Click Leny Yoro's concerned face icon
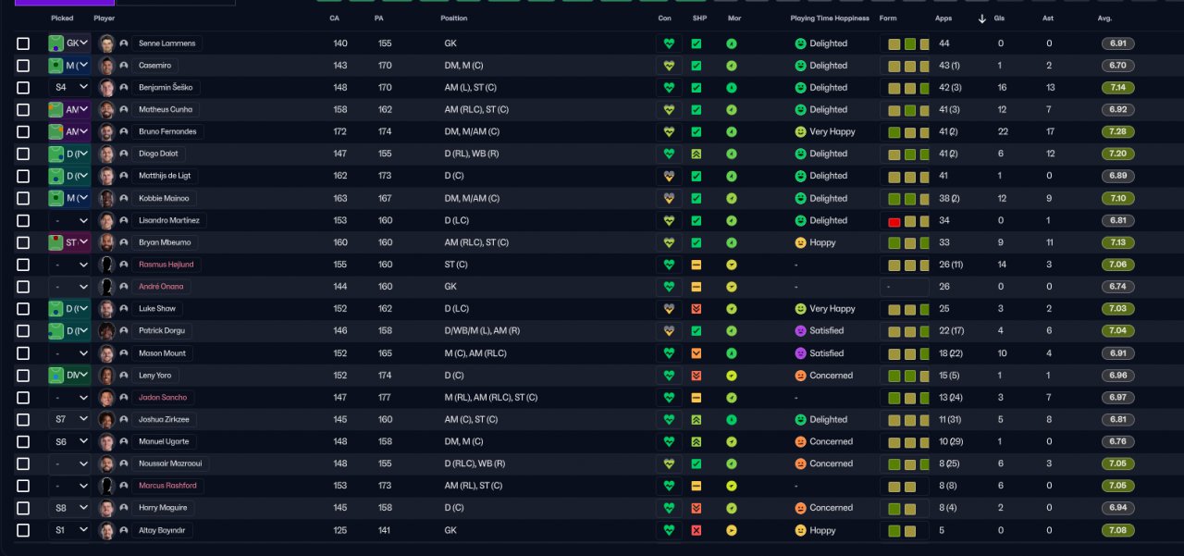 [800, 376]
